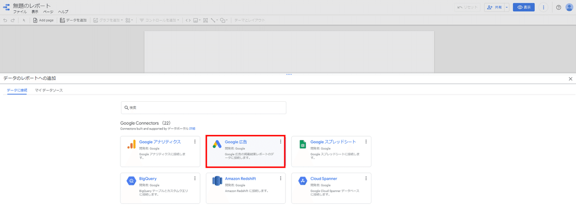Viewport: 576px width, 207px height.
Task: Open more options on BigQuery card
Action: click(195, 178)
